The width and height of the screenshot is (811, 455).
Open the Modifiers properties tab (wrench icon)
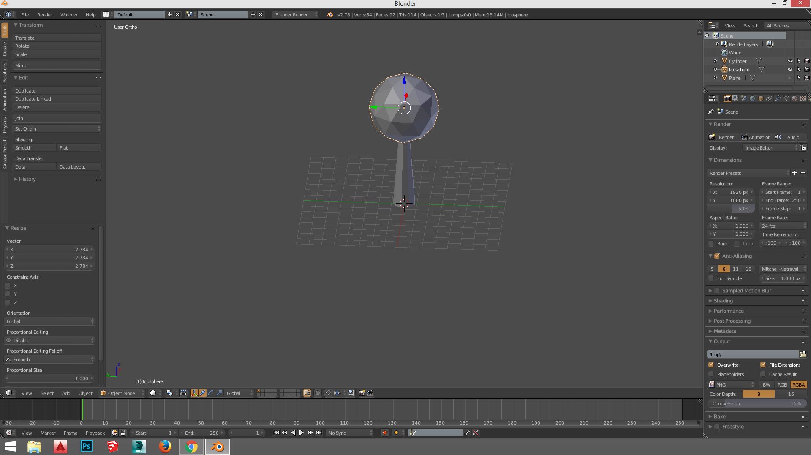(778, 98)
